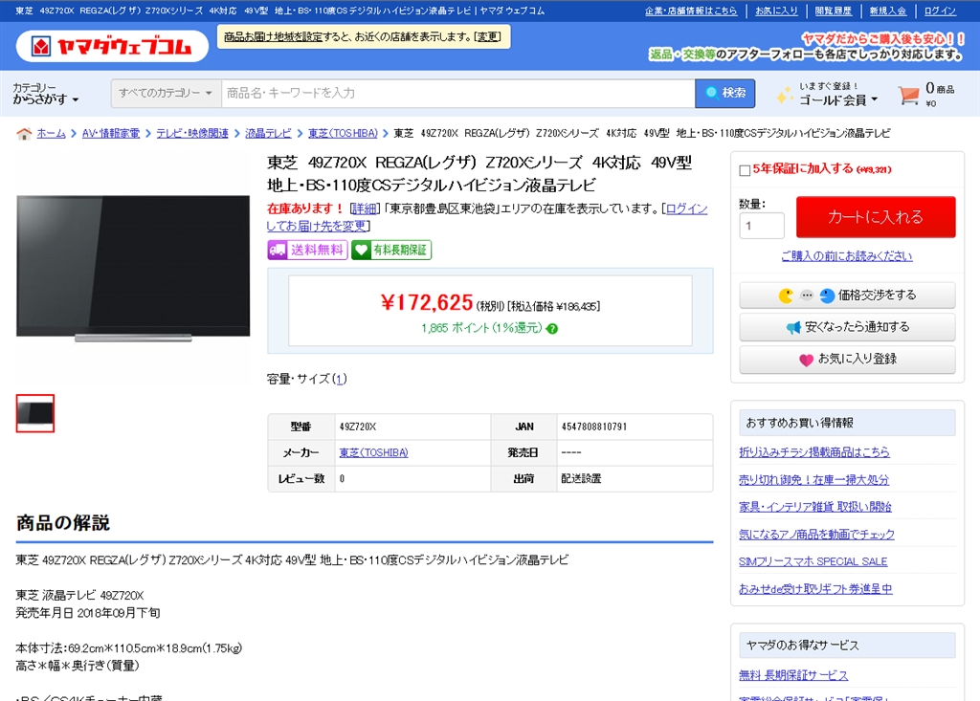This screenshot has width=980, height=701.
Task: Click the green points help question icon
Action: click(552, 329)
